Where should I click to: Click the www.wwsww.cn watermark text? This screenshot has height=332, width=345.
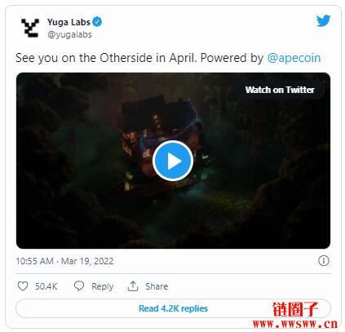click(x=295, y=324)
